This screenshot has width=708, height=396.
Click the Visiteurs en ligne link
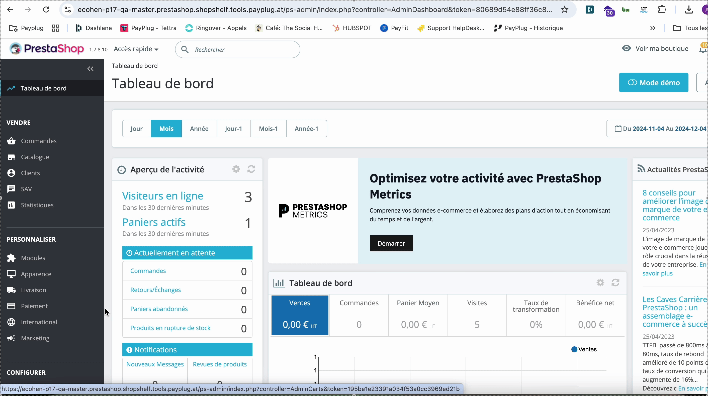pos(162,195)
